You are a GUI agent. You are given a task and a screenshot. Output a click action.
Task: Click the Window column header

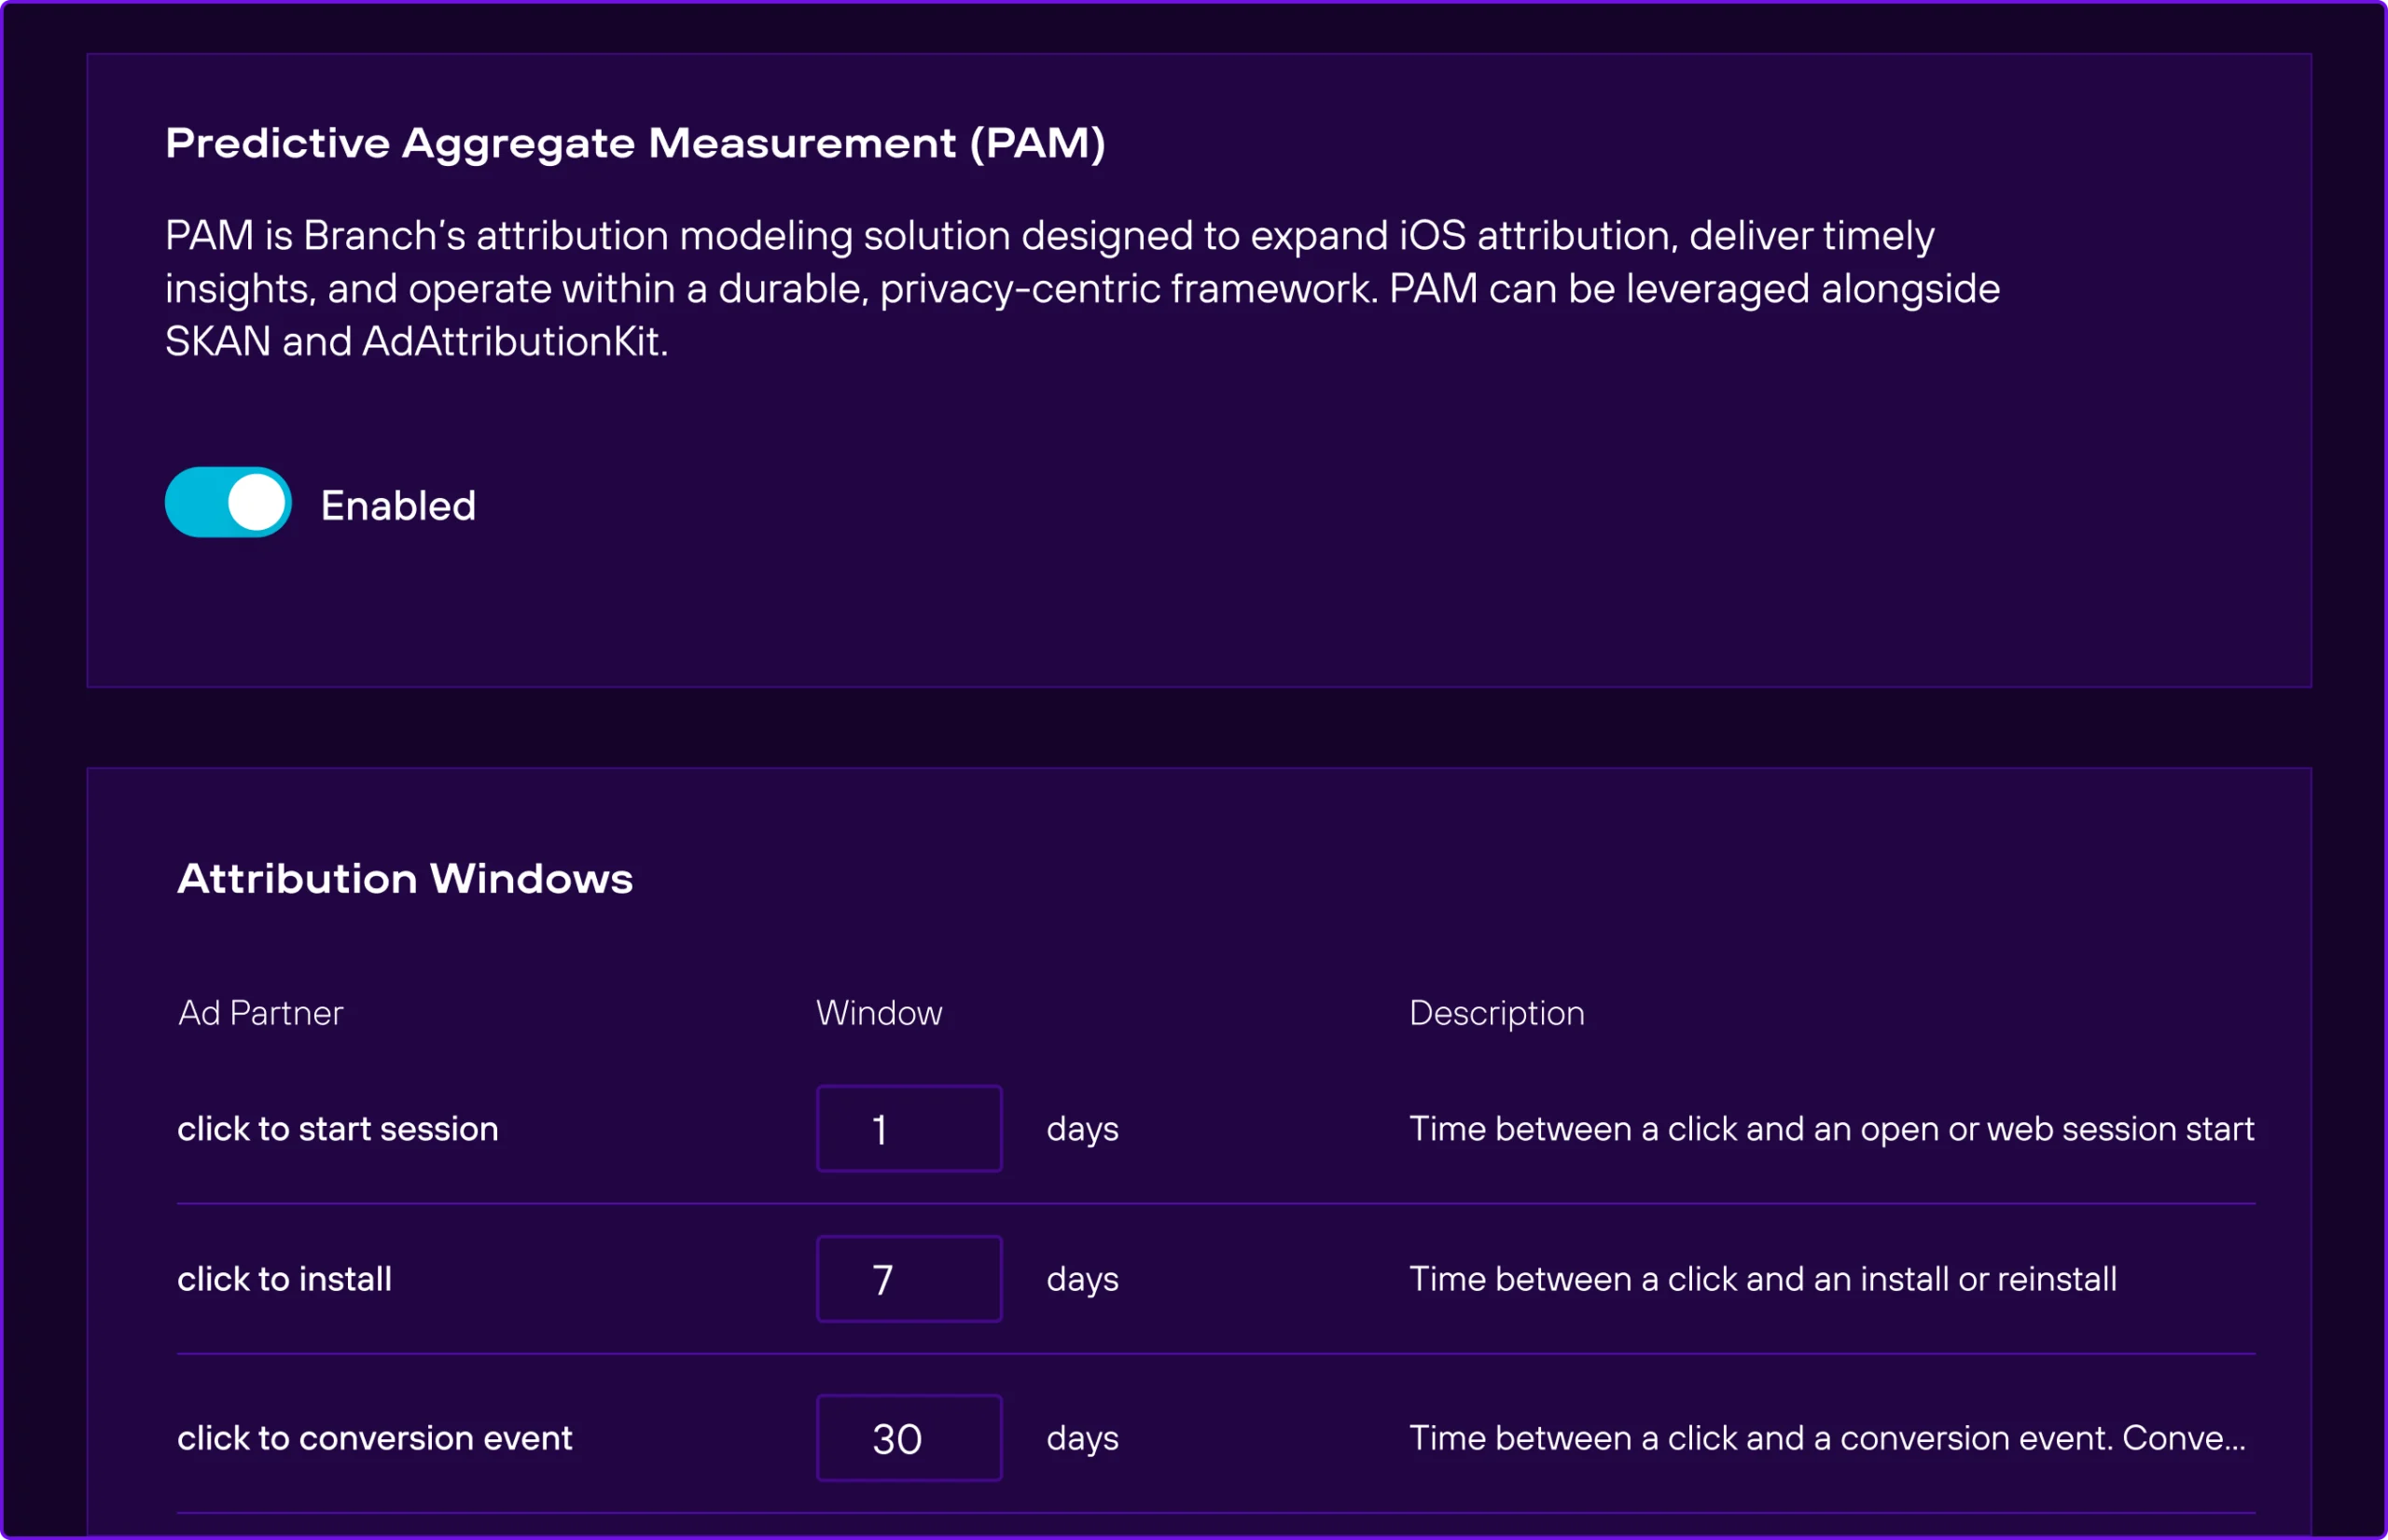point(879,1013)
